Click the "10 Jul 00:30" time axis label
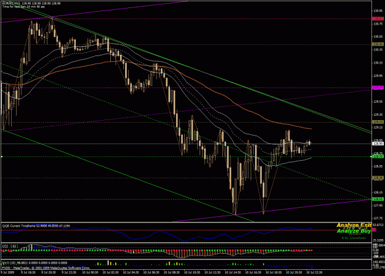385x276 pixels. click(x=90, y=272)
